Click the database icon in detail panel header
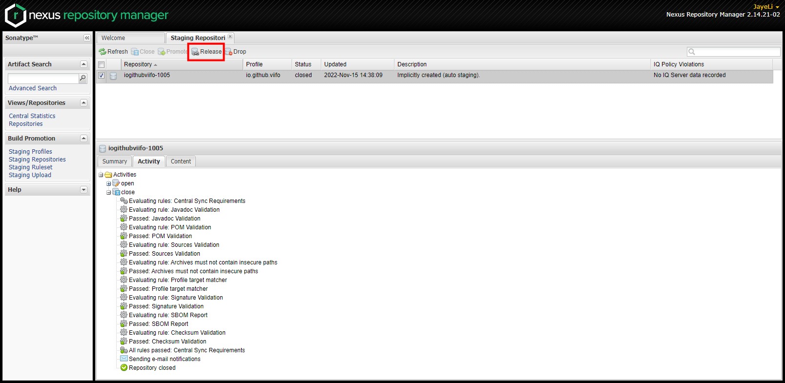785x383 pixels. [x=103, y=148]
